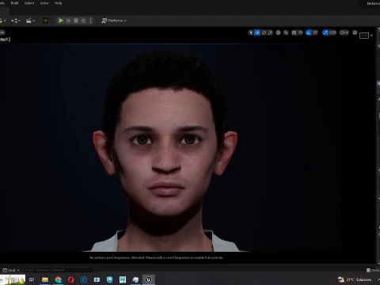Open the scale snap value 0.25
Viewport: 380px width, 285px height.
(332, 32)
